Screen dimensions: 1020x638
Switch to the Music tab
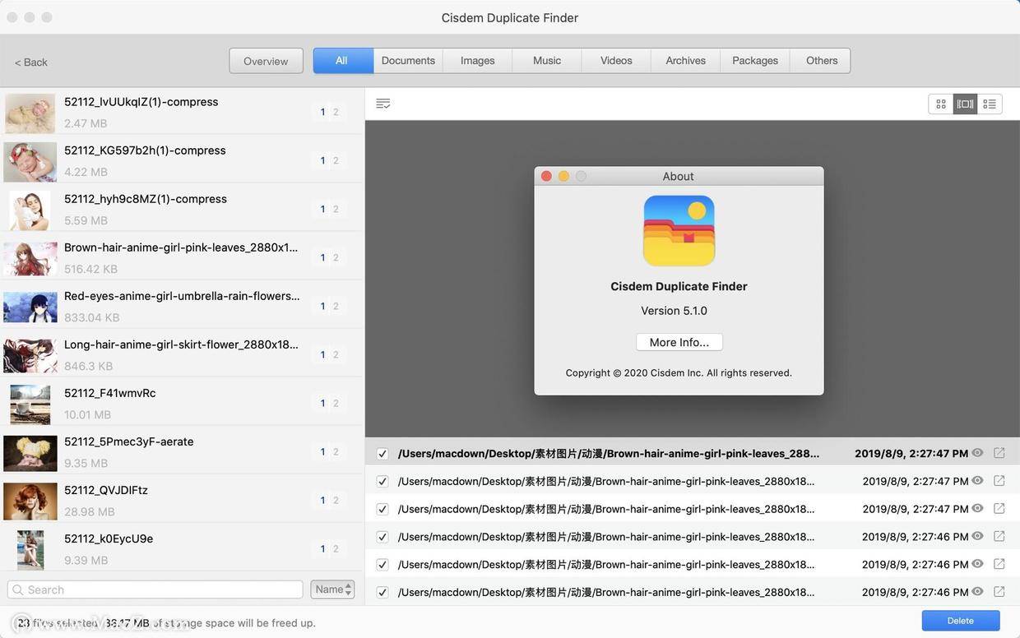(x=547, y=61)
